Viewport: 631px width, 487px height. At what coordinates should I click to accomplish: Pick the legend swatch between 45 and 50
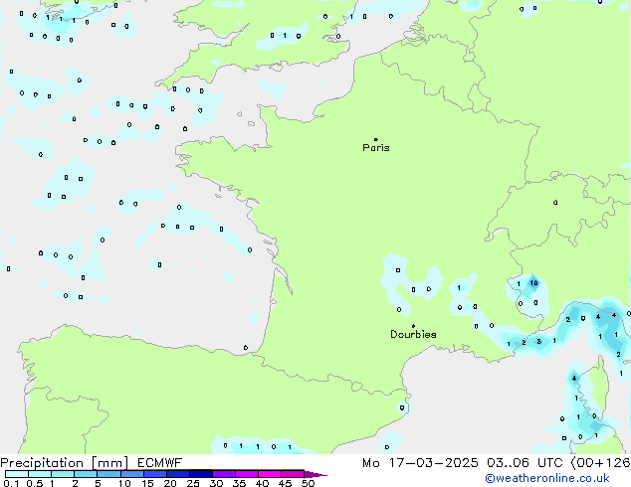click(293, 474)
